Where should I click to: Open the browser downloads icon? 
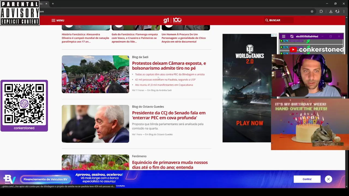click(331, 11)
